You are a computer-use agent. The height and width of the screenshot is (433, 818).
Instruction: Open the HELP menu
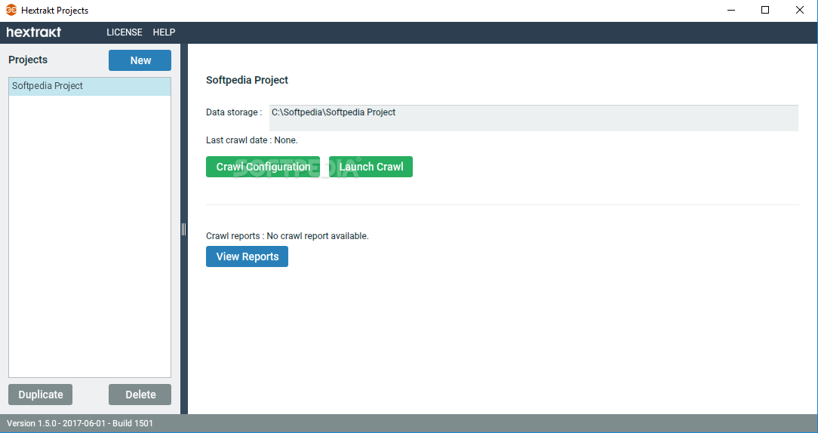pos(164,32)
